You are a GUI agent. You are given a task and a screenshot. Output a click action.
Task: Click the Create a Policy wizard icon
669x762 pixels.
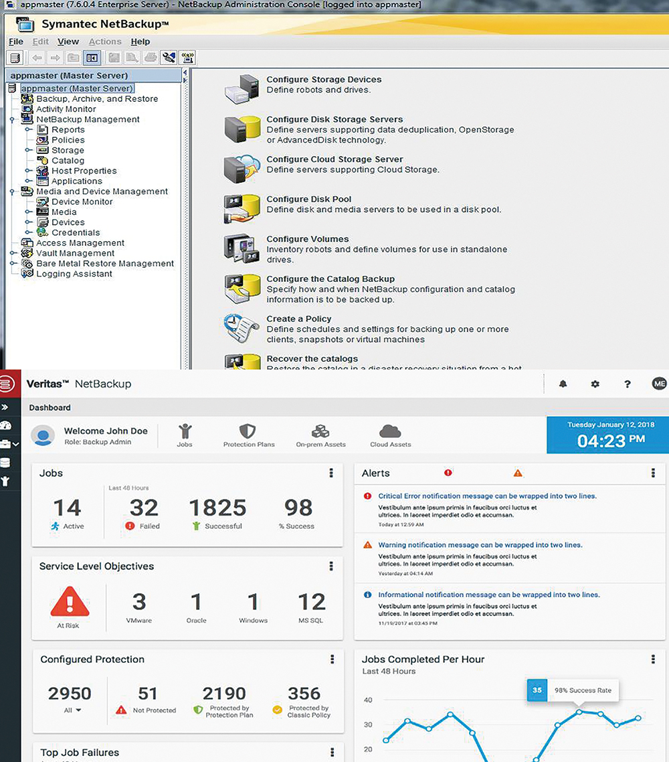click(x=242, y=329)
